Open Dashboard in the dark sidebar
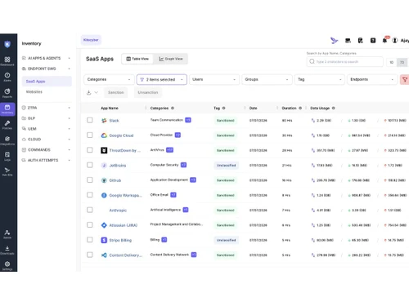The width and height of the screenshot is (409, 306). pos(7,61)
